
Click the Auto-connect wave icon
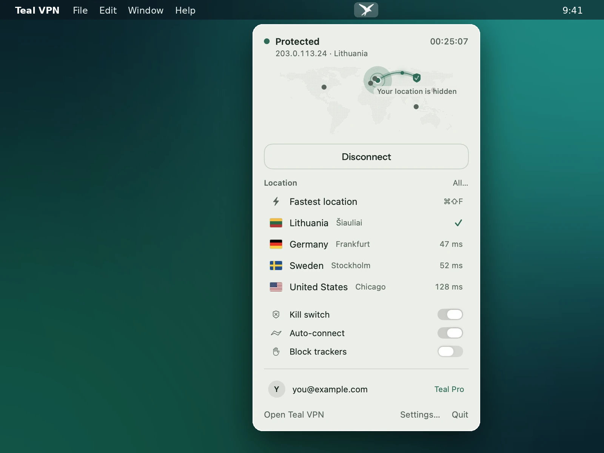[x=276, y=333]
